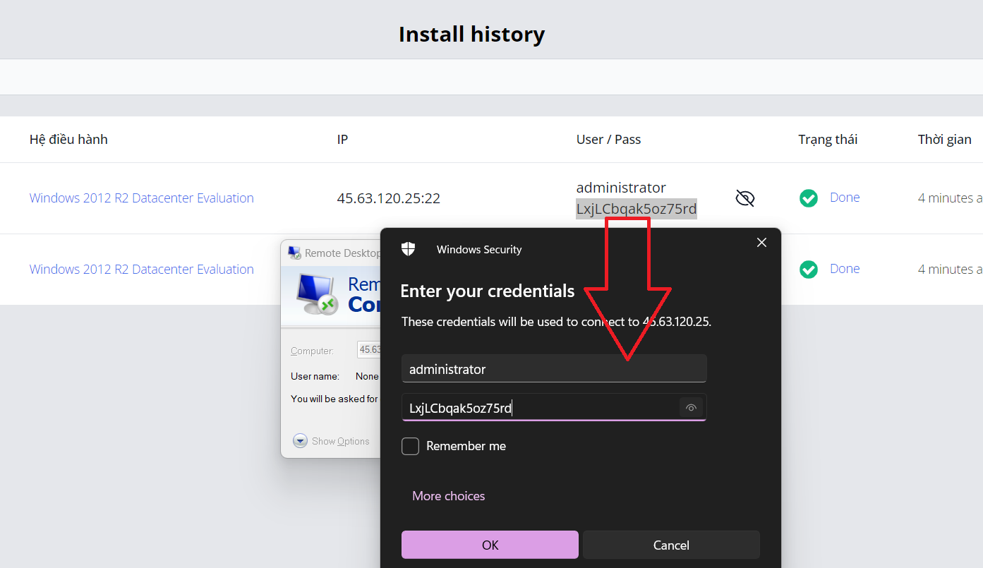Click the Windows Security shield icon
983x568 pixels.
tap(408, 248)
